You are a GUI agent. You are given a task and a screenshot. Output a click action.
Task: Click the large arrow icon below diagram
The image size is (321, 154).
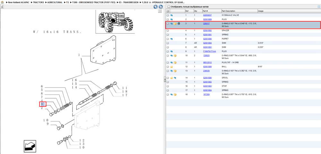[x=30, y=146]
